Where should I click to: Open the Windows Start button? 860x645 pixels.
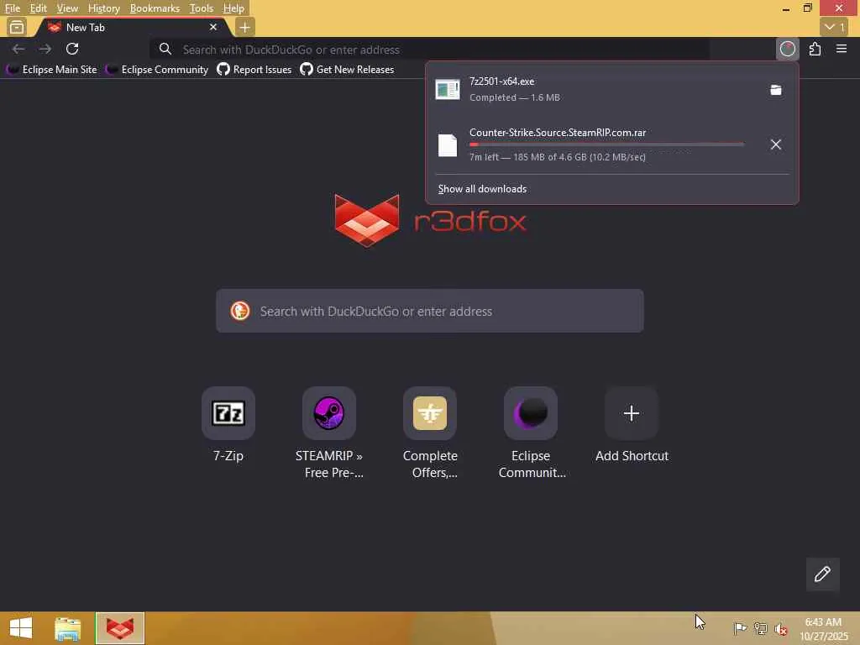[21, 628]
